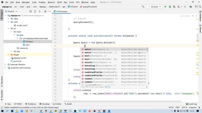The height and width of the screenshot is (113, 202).
Task: Run the ESClient configuration
Action: coord(165,7)
